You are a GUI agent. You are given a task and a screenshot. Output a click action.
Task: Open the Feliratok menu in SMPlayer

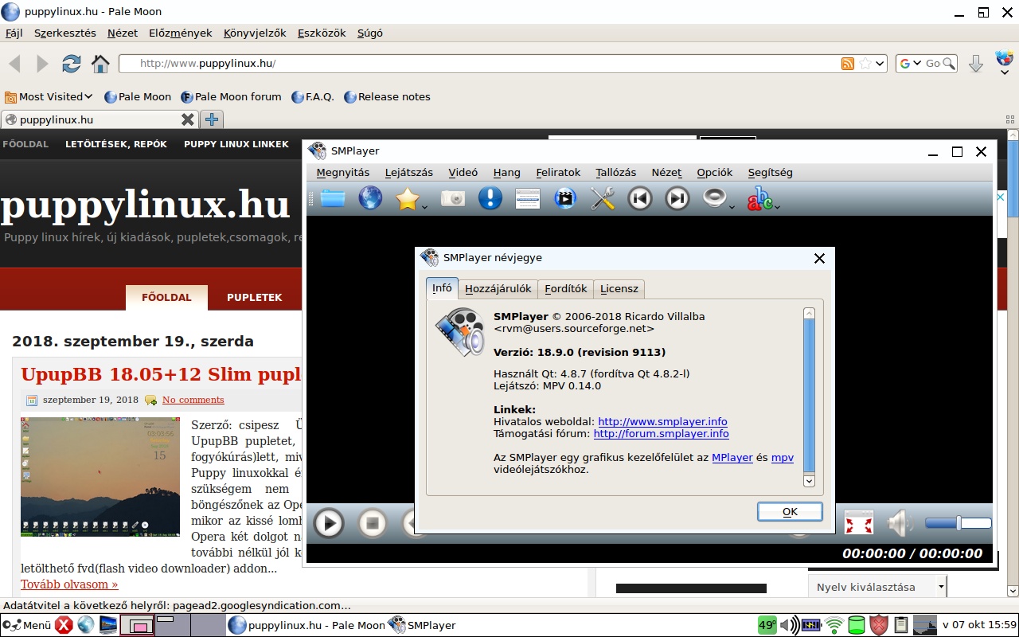(x=558, y=172)
